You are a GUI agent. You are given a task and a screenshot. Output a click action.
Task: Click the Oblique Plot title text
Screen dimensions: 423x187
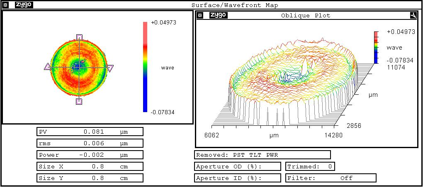coord(306,16)
